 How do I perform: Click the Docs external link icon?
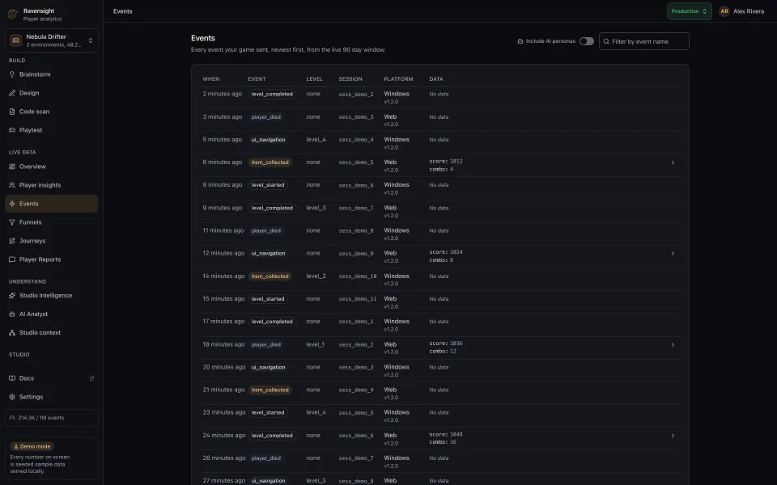point(91,378)
